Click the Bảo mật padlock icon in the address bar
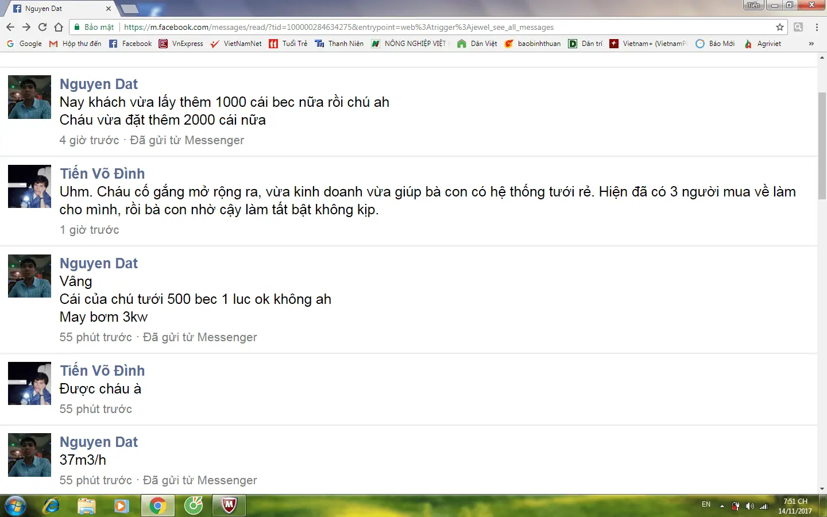Image resolution: width=827 pixels, height=517 pixels. click(76, 26)
